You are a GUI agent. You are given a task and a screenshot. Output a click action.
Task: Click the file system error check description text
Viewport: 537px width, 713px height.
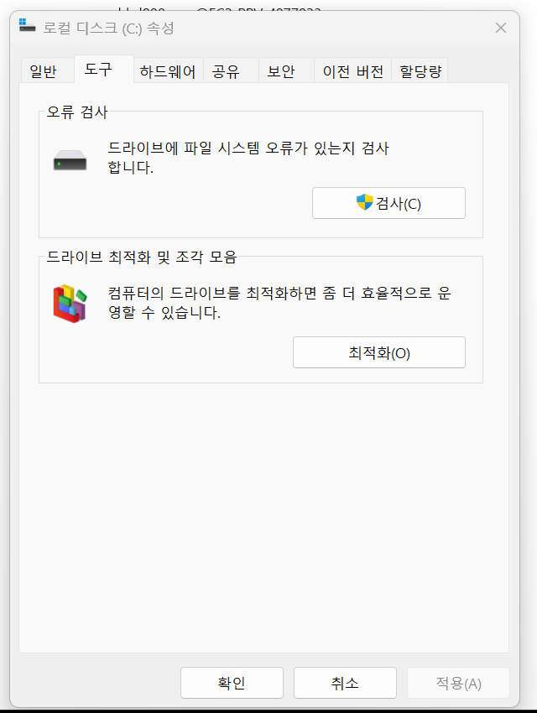pyautogui.click(x=248, y=158)
